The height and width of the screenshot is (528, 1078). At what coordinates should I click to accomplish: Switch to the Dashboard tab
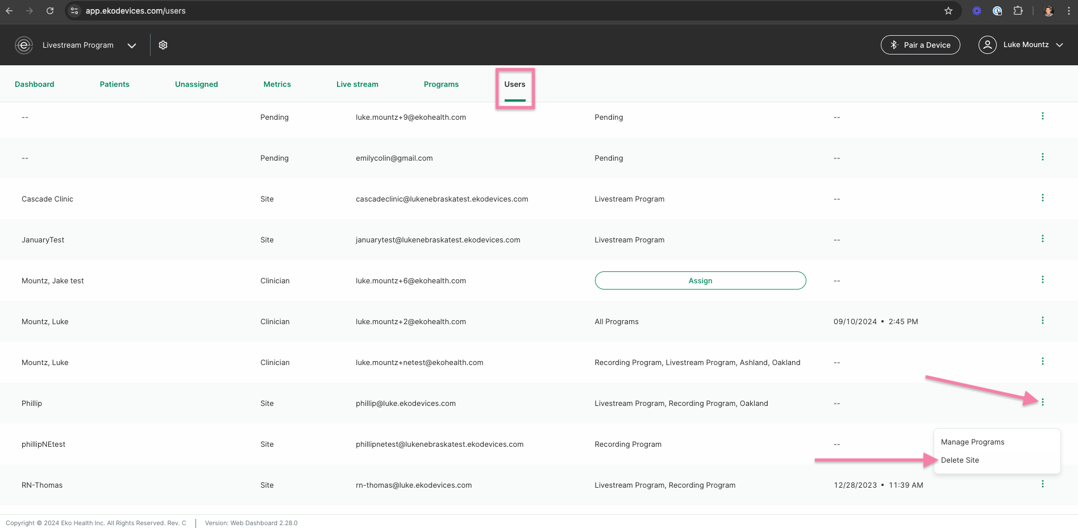point(35,84)
